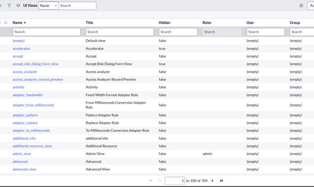Click the 'to 100 of 704' pagination text
The image size is (314, 187).
point(197,180)
